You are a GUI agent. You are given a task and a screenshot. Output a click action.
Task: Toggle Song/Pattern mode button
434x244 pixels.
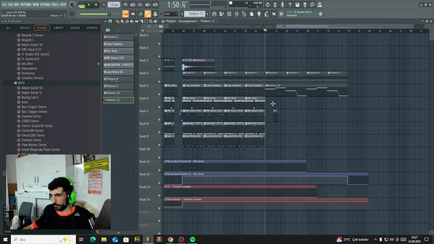[82, 5]
